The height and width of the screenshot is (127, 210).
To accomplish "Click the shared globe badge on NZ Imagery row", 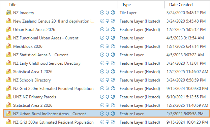I will [x=113, y=12].
